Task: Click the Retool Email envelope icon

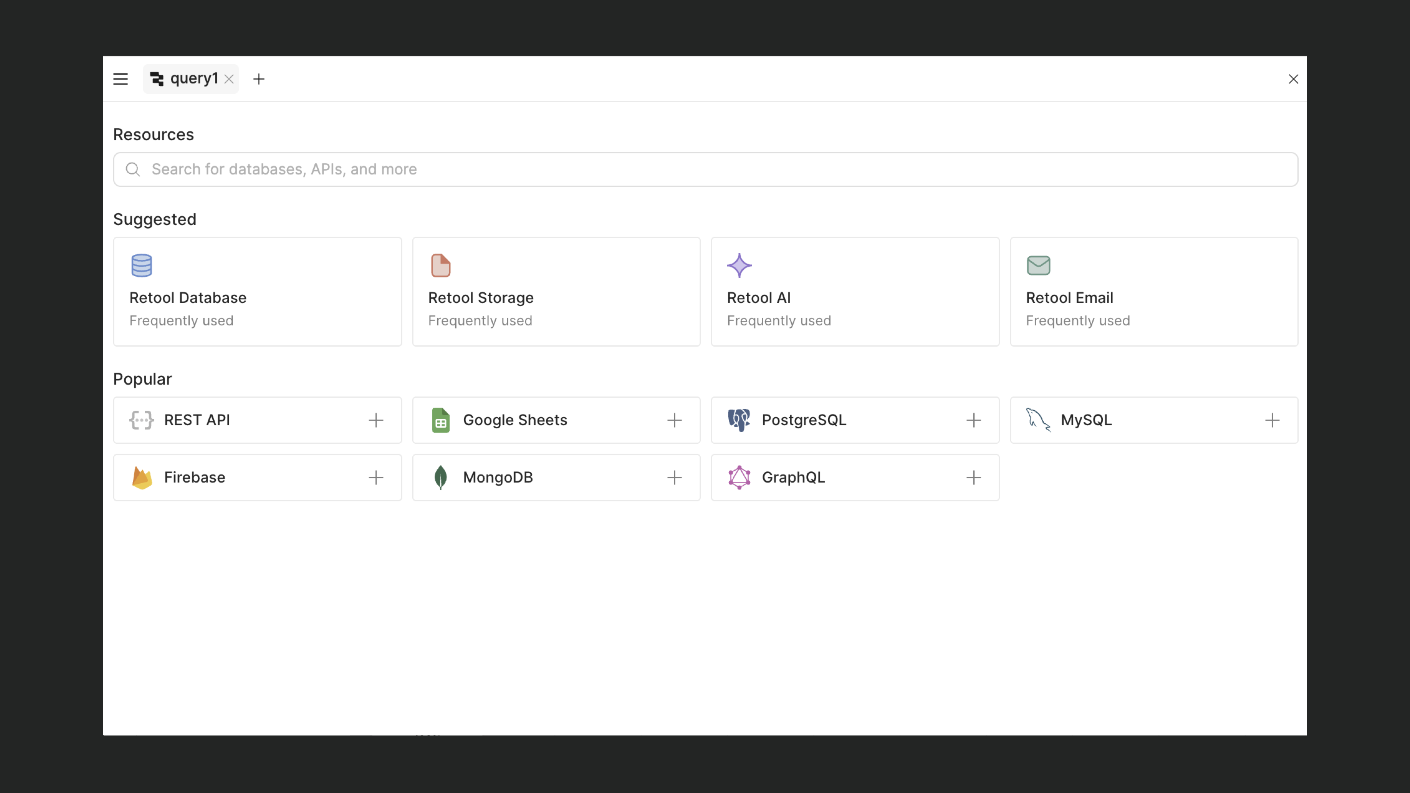Action: (x=1038, y=265)
